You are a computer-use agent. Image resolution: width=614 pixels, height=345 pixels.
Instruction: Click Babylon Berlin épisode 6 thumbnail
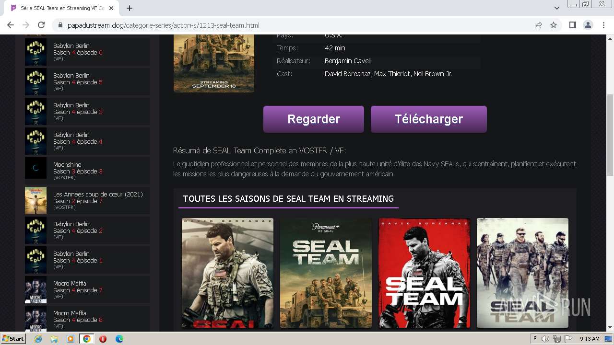(35, 52)
